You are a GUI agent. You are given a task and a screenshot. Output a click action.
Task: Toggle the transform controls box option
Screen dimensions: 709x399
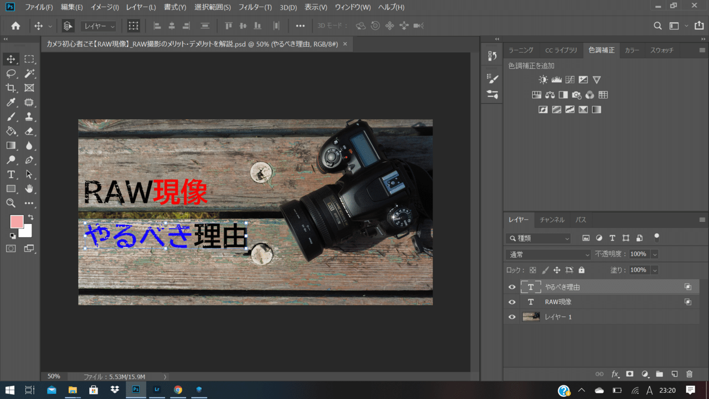(133, 25)
